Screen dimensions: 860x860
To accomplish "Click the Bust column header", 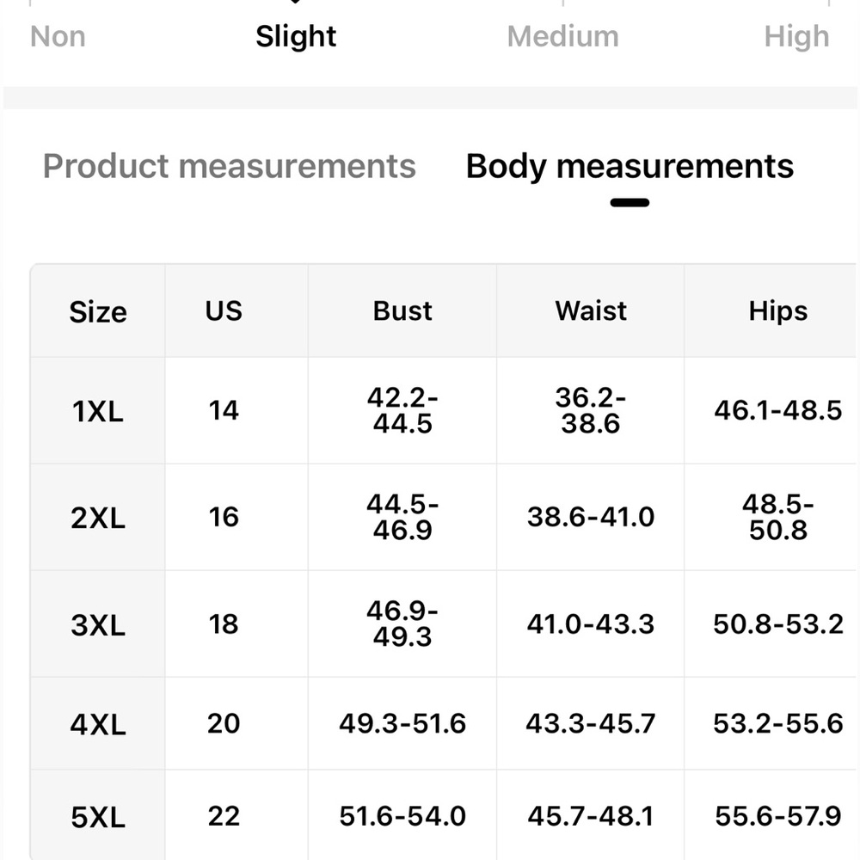I will point(402,311).
